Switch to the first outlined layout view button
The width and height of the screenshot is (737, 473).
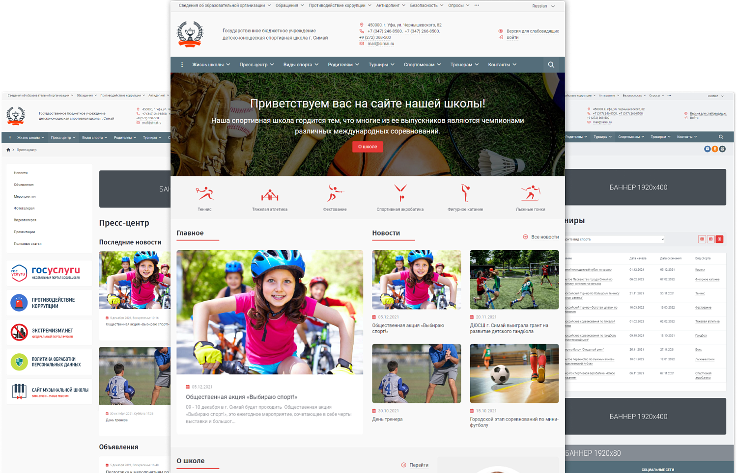click(702, 239)
